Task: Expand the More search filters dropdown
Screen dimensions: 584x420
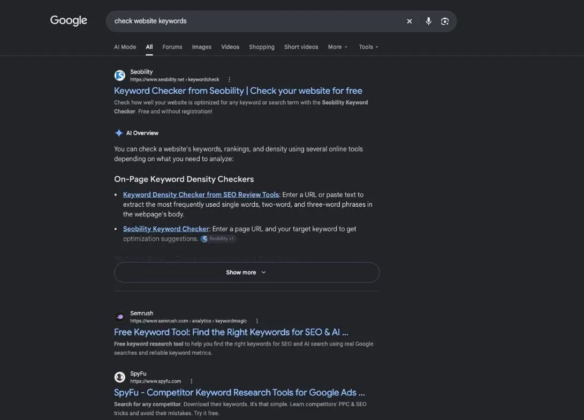Action: [x=337, y=47]
